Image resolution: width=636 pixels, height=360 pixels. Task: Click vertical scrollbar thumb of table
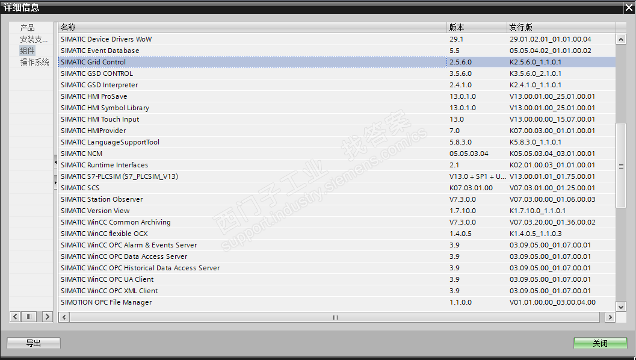[620, 166]
